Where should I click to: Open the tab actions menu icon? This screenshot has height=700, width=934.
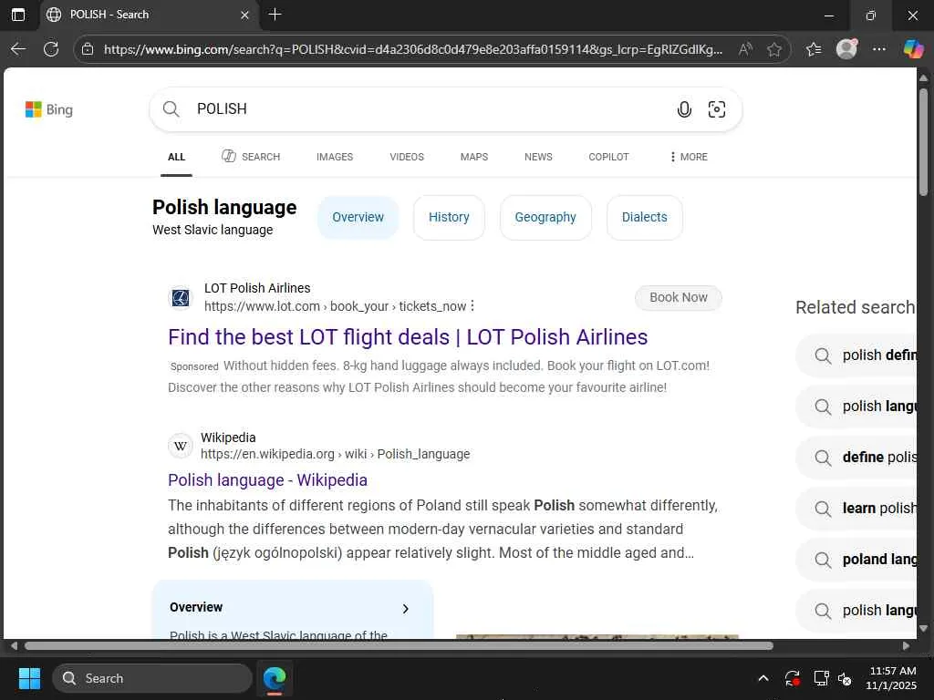[18, 15]
